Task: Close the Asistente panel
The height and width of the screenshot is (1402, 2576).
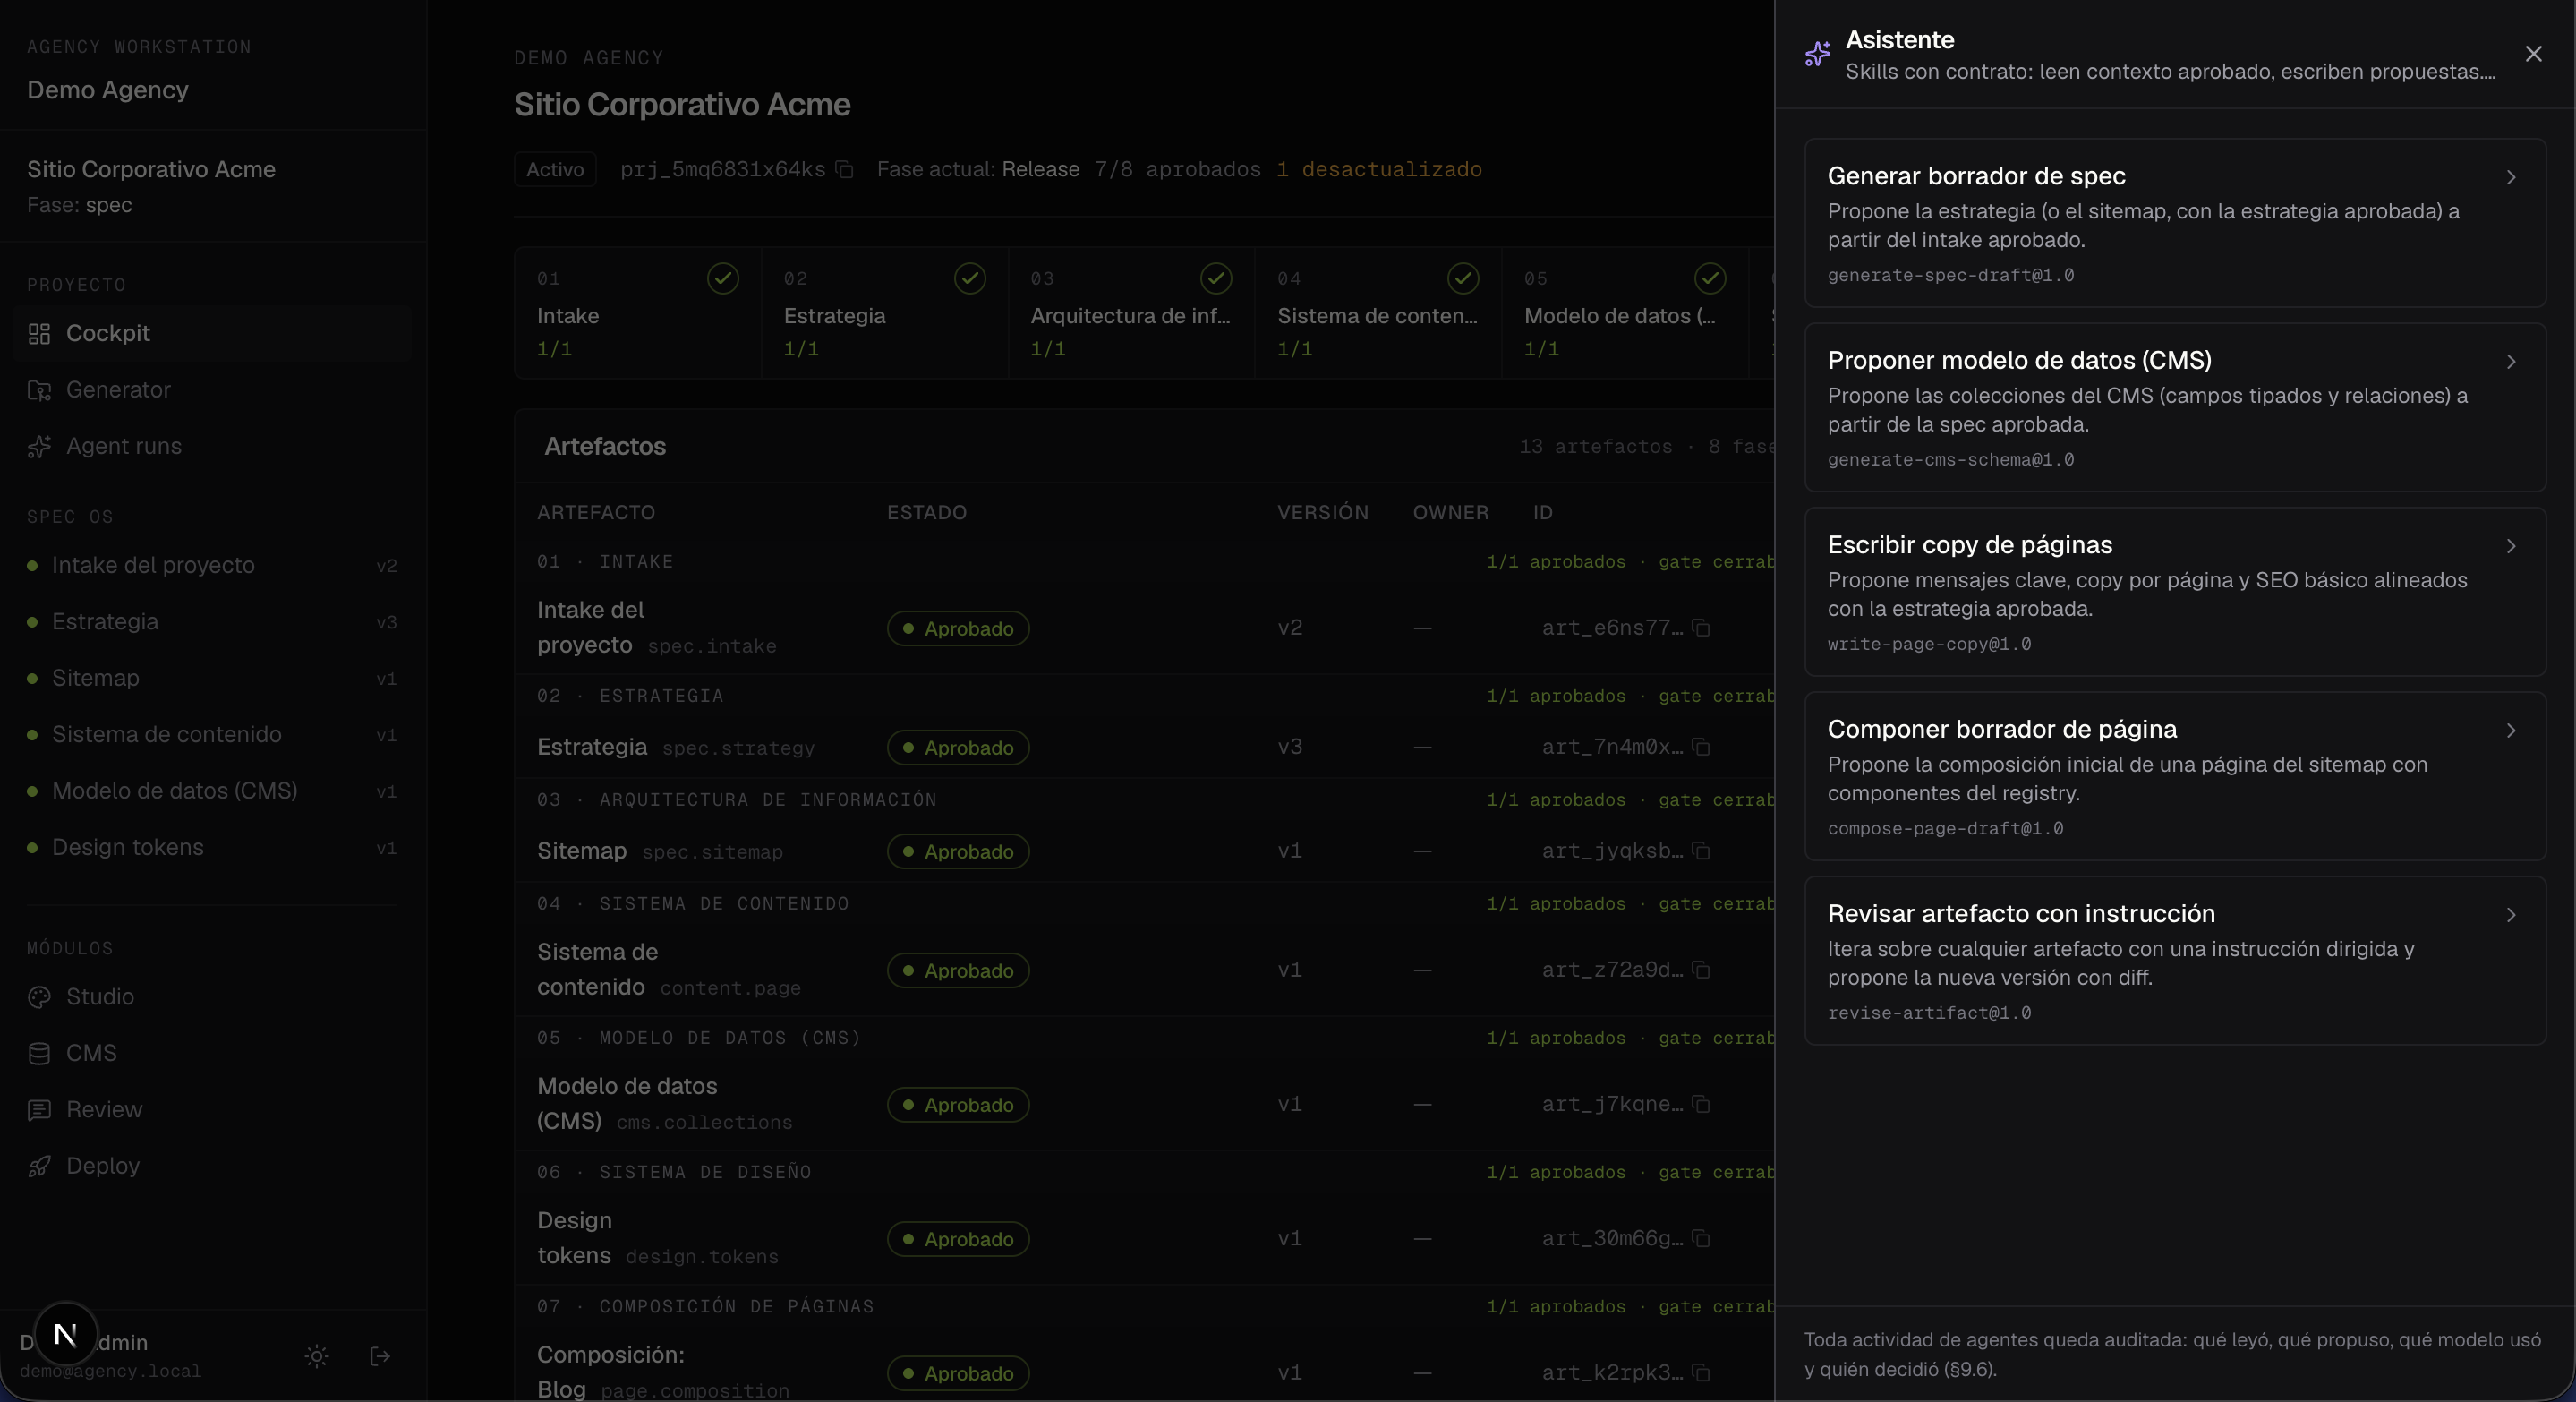Action: point(2533,54)
